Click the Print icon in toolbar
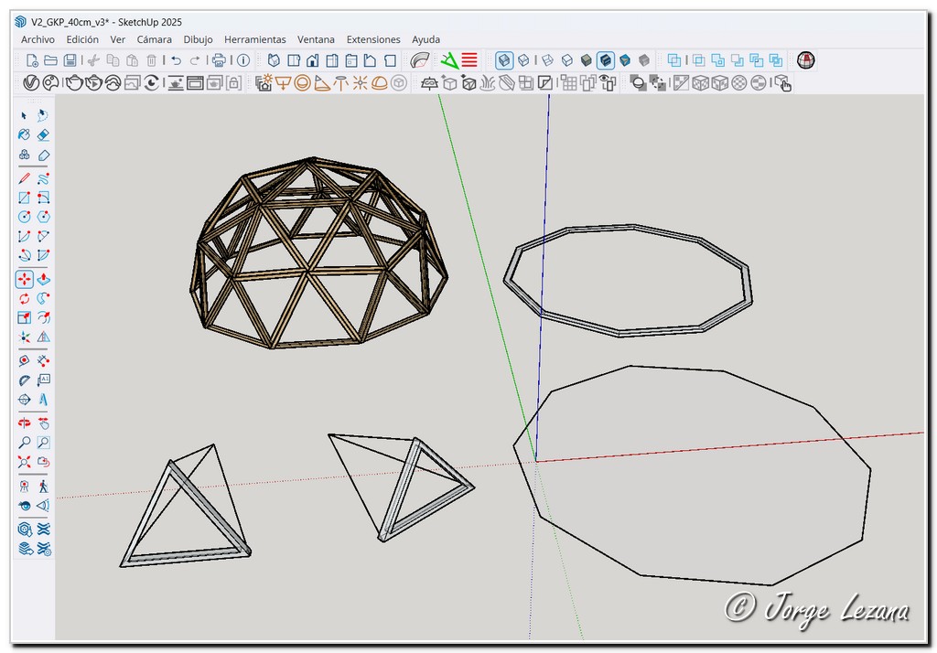 point(219,60)
